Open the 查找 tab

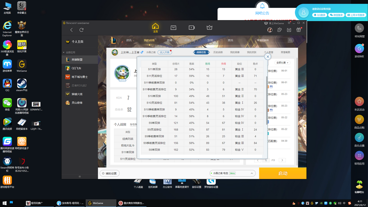tap(230, 40)
